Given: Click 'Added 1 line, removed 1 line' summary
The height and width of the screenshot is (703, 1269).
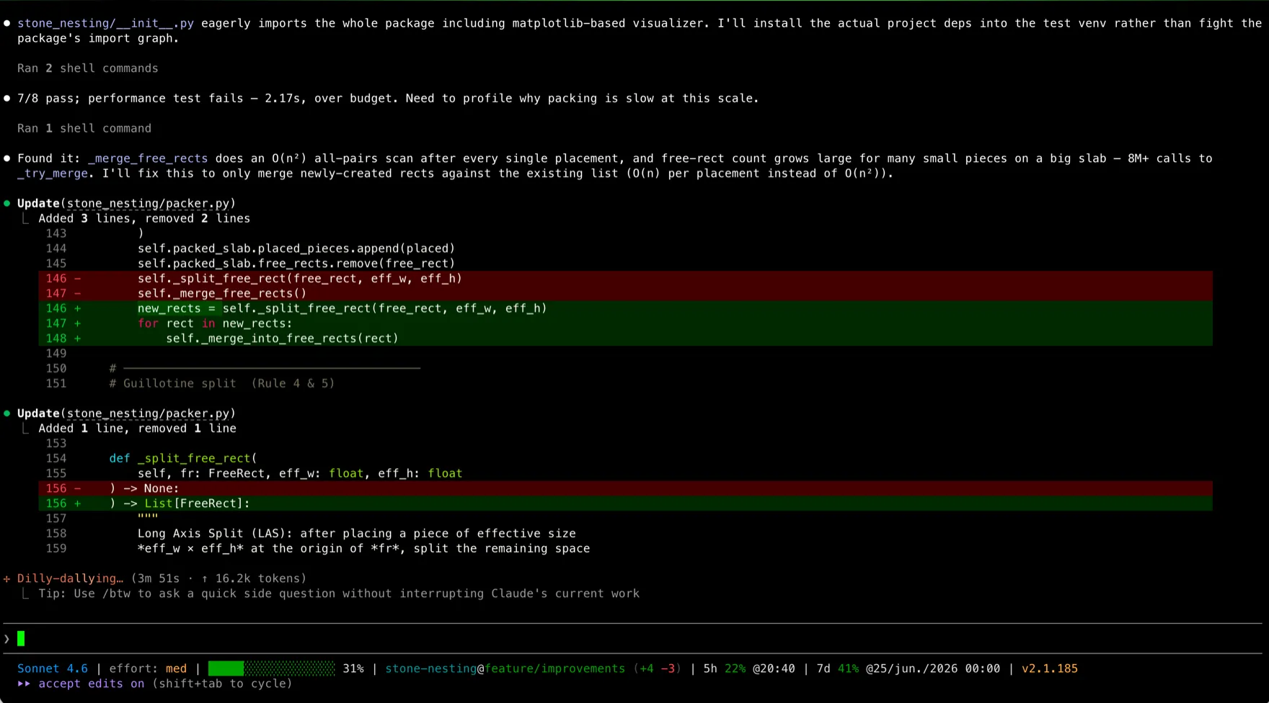Looking at the screenshot, I should (137, 429).
